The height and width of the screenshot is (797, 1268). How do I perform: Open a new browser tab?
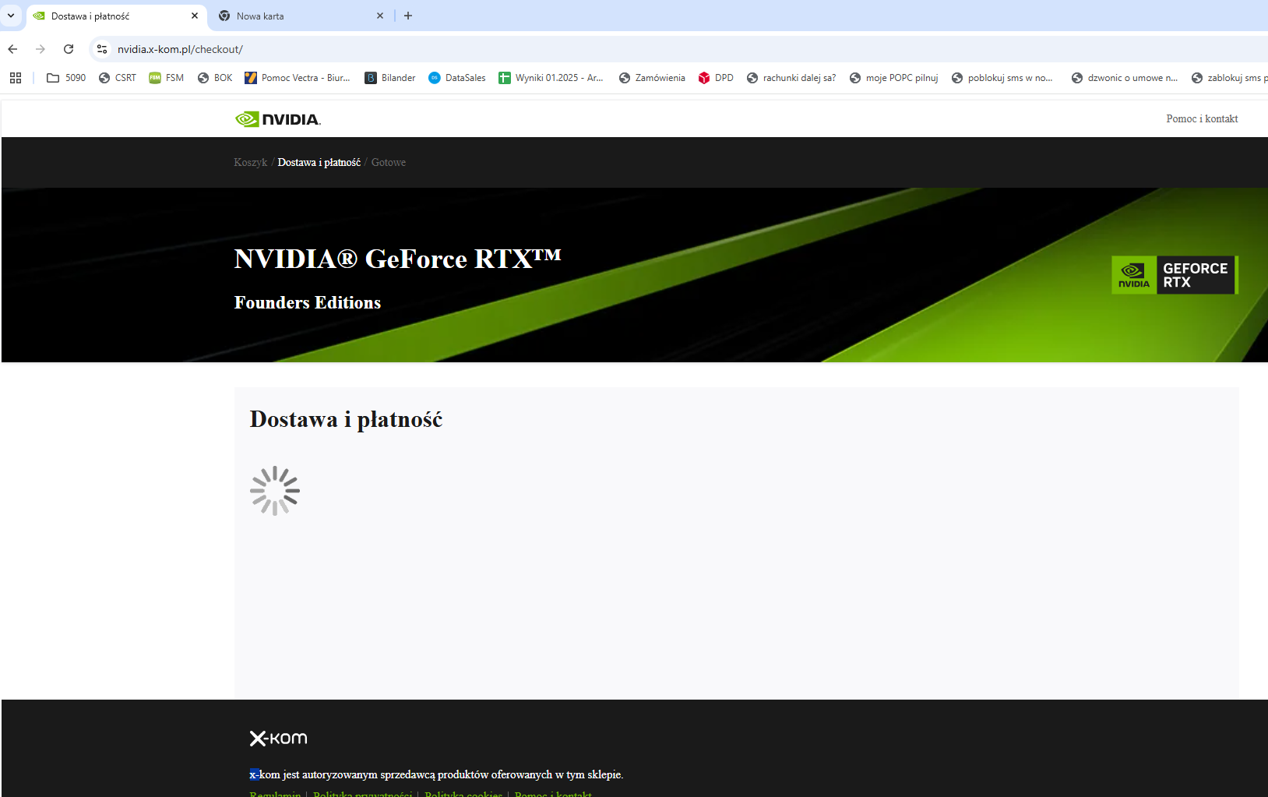408,16
